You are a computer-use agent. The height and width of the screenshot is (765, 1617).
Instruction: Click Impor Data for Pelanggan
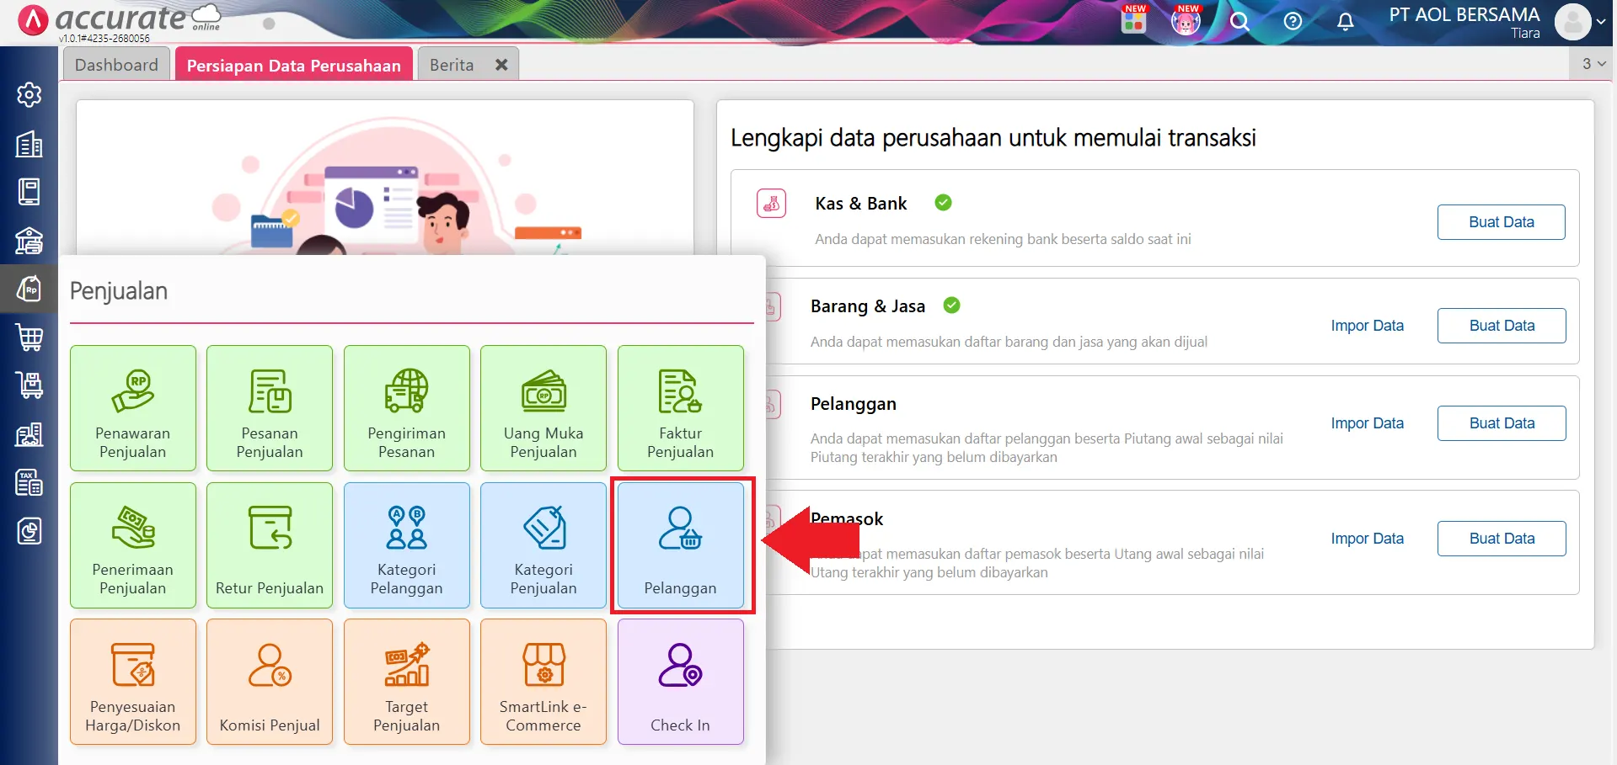click(x=1367, y=423)
